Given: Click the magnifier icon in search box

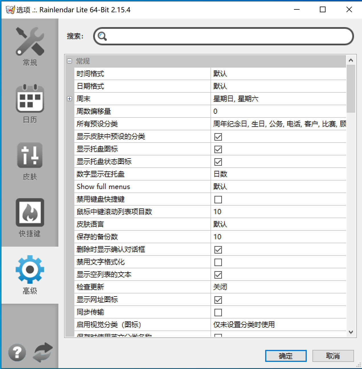Looking at the screenshot, I should [102, 36].
